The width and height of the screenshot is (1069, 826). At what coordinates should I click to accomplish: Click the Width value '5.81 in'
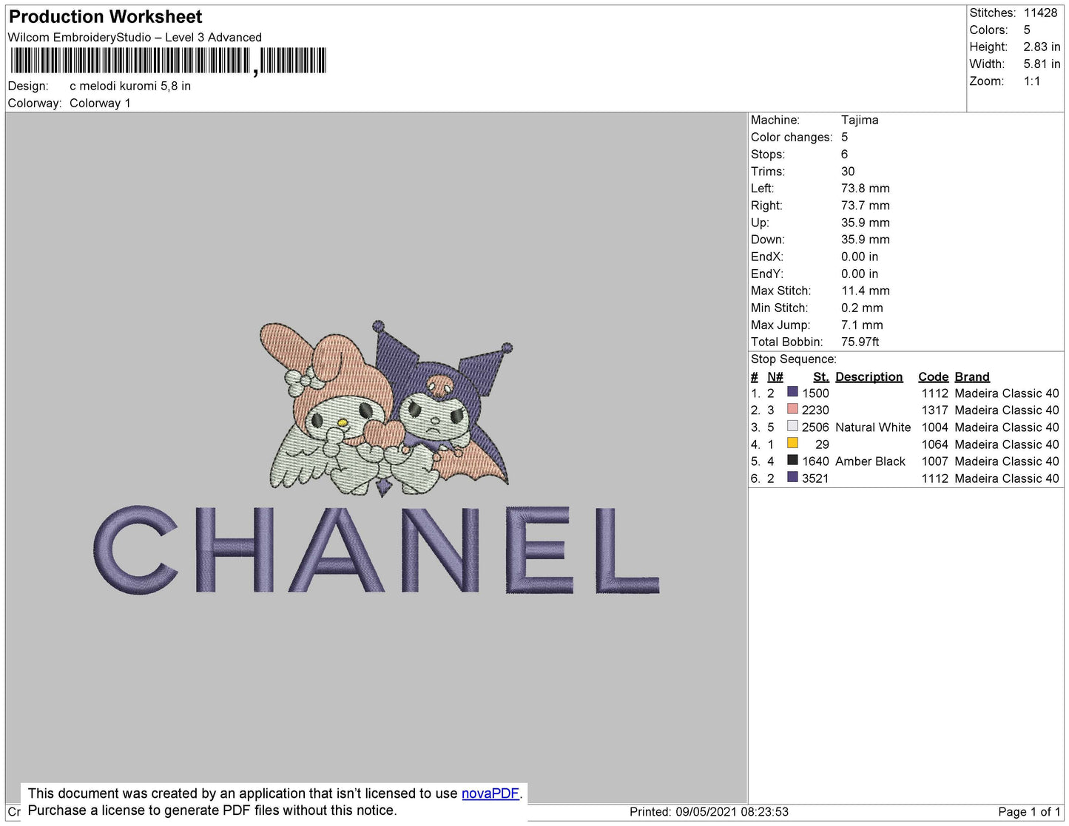click(x=1042, y=64)
